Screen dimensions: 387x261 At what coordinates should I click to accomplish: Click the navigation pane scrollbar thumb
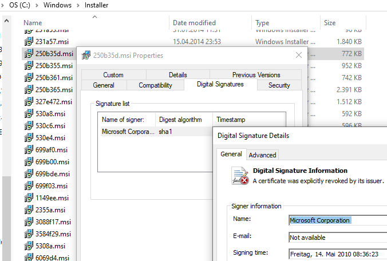pyautogui.click(x=7, y=219)
